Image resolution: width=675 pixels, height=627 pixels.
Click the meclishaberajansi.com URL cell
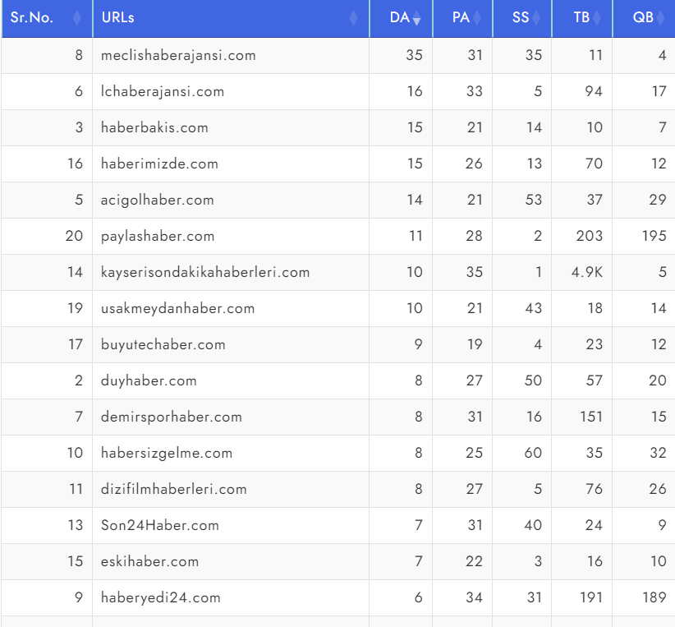(x=178, y=56)
